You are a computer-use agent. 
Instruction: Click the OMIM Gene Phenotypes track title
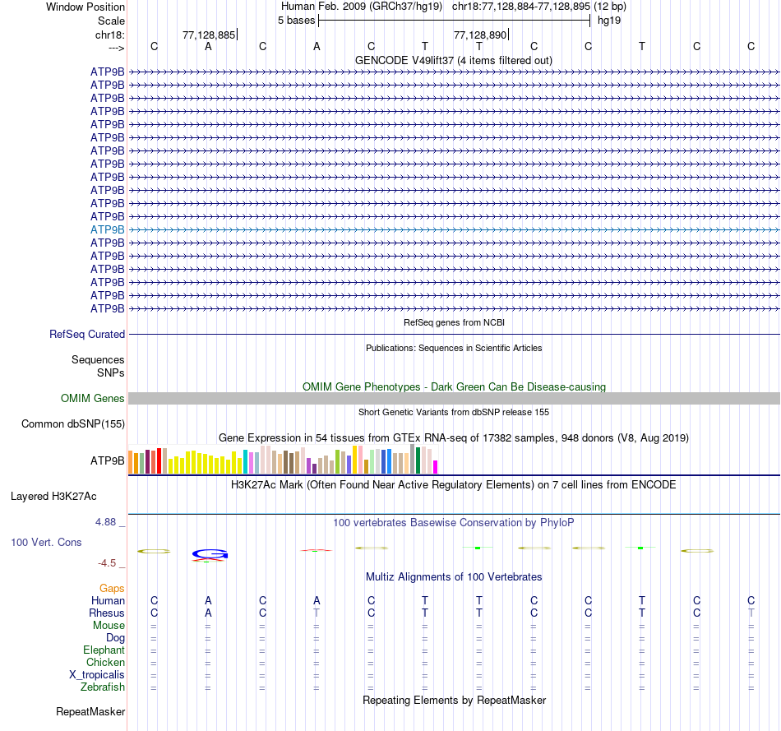point(454,386)
